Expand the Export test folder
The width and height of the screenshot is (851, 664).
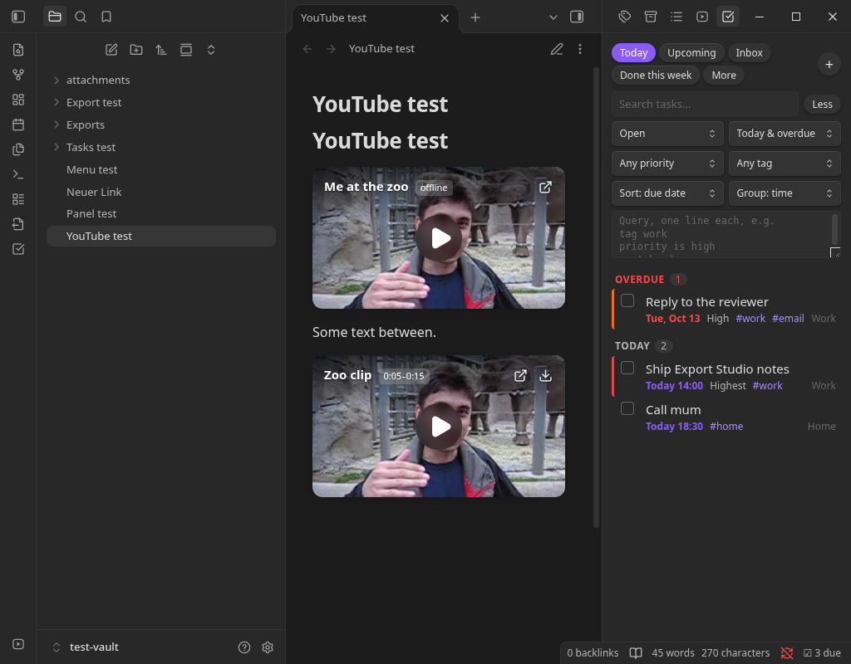pos(57,102)
